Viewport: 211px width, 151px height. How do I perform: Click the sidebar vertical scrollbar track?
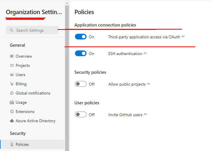67,78
